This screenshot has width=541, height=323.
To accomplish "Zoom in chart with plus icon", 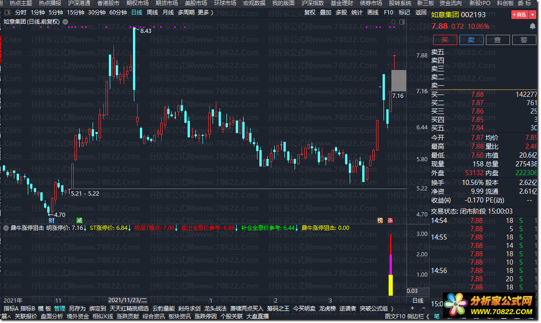I will 412,308.
